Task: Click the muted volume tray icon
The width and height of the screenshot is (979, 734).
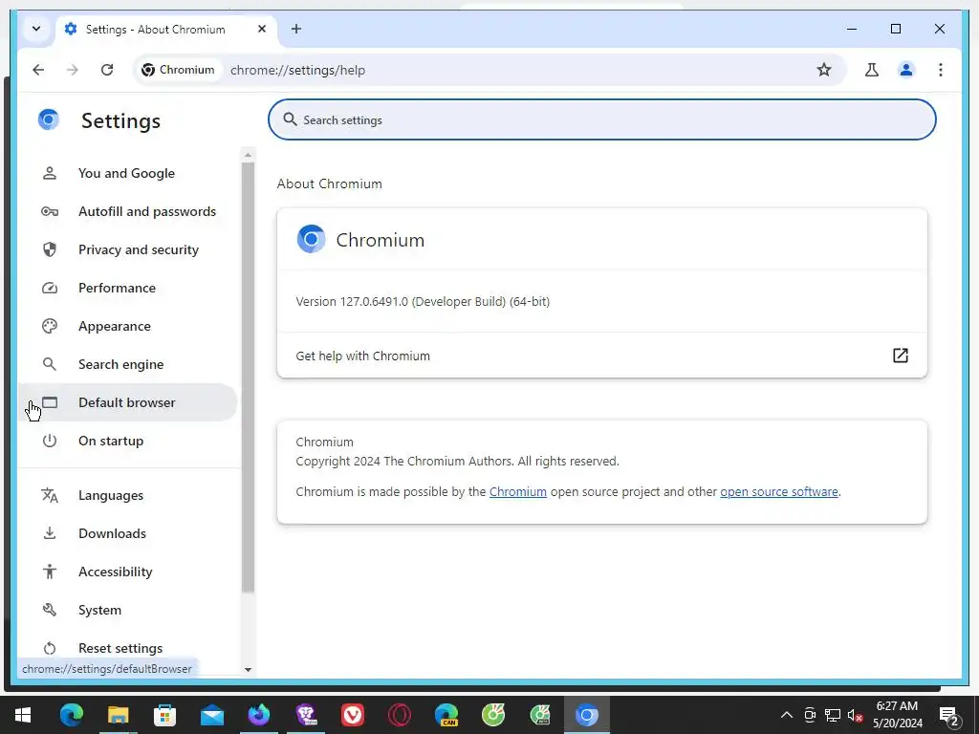Action: (x=855, y=715)
